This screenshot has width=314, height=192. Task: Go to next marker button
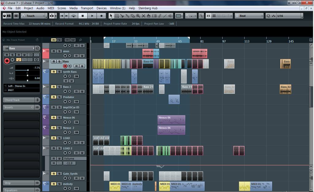tap(67, 16)
